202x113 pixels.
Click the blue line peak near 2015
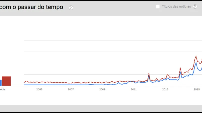coord(196,62)
